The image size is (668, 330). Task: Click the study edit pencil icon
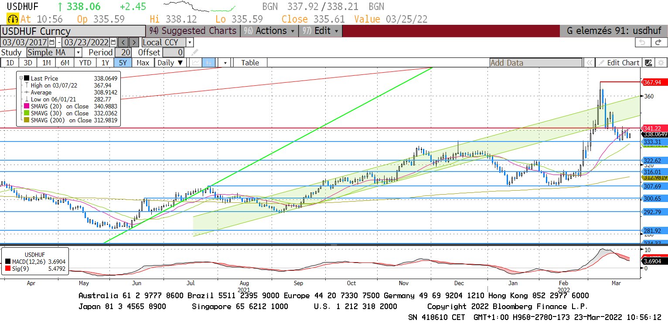click(x=194, y=52)
